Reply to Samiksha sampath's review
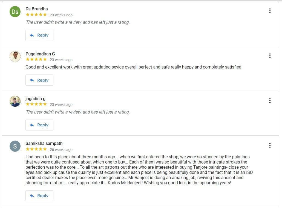 (x=39, y=196)
